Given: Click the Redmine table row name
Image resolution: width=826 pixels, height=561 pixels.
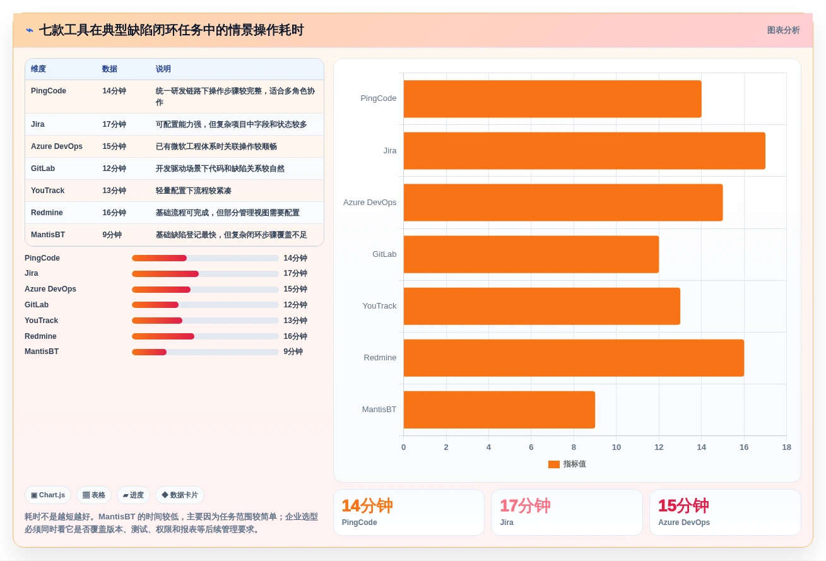Looking at the screenshot, I should click(x=47, y=213).
